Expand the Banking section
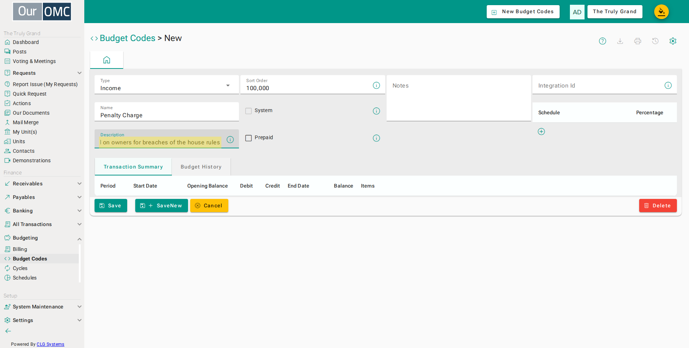 tap(43, 211)
